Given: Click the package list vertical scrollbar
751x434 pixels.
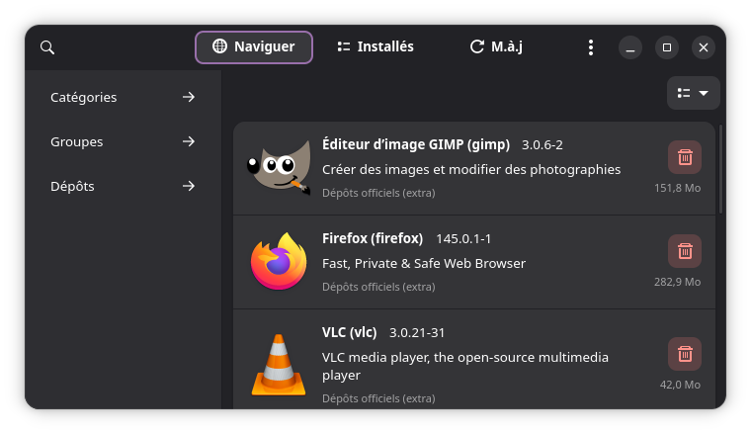Looking at the screenshot, I should click(x=721, y=168).
